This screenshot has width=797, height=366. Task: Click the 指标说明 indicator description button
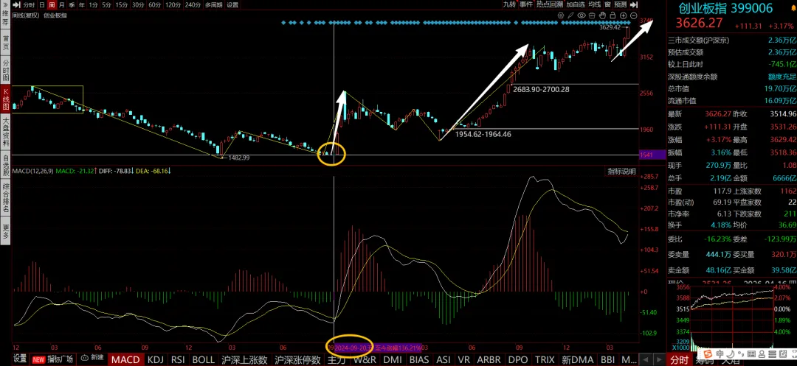[621, 172]
